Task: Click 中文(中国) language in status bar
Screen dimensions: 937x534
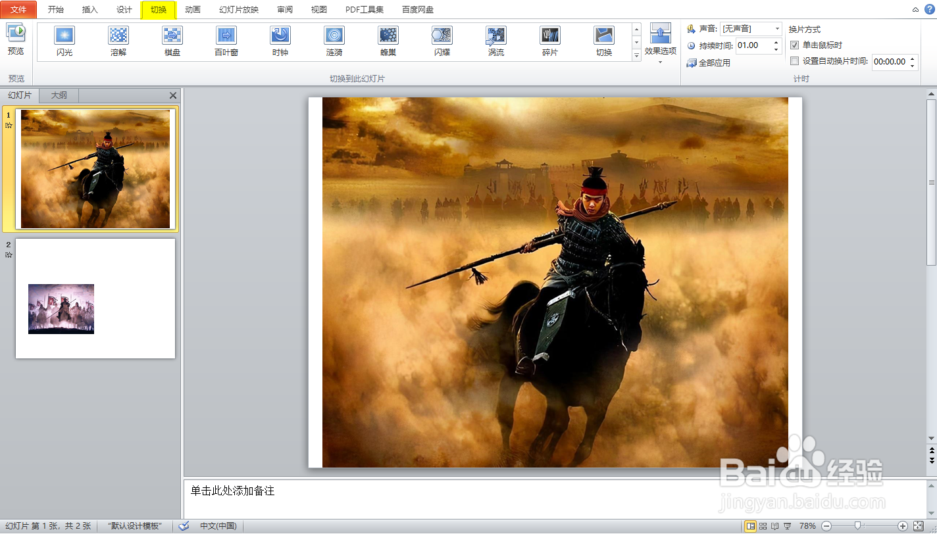Action: pyautogui.click(x=218, y=526)
